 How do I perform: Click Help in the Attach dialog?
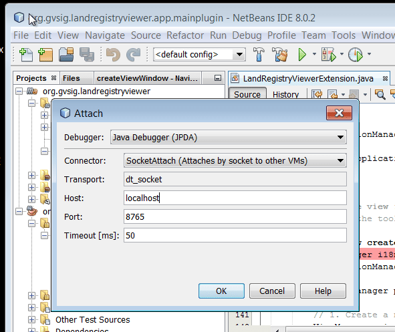pos(323,291)
